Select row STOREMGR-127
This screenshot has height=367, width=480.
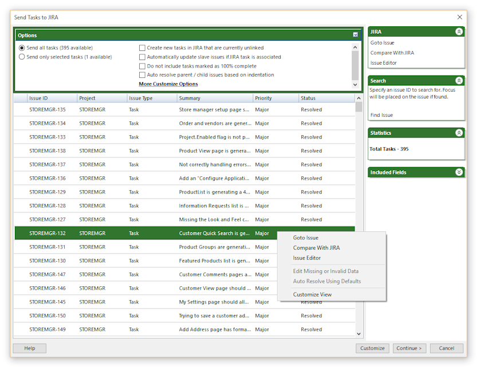[184, 220]
